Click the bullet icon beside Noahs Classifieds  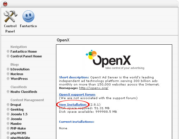[8, 92]
